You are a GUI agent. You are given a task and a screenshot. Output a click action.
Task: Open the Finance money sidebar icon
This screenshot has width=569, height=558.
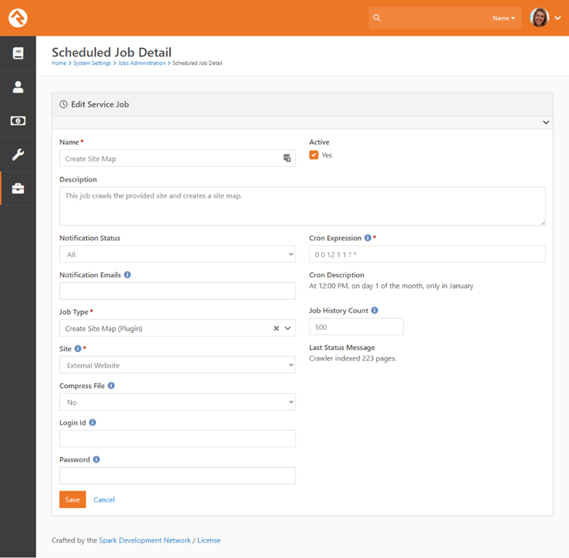[17, 120]
